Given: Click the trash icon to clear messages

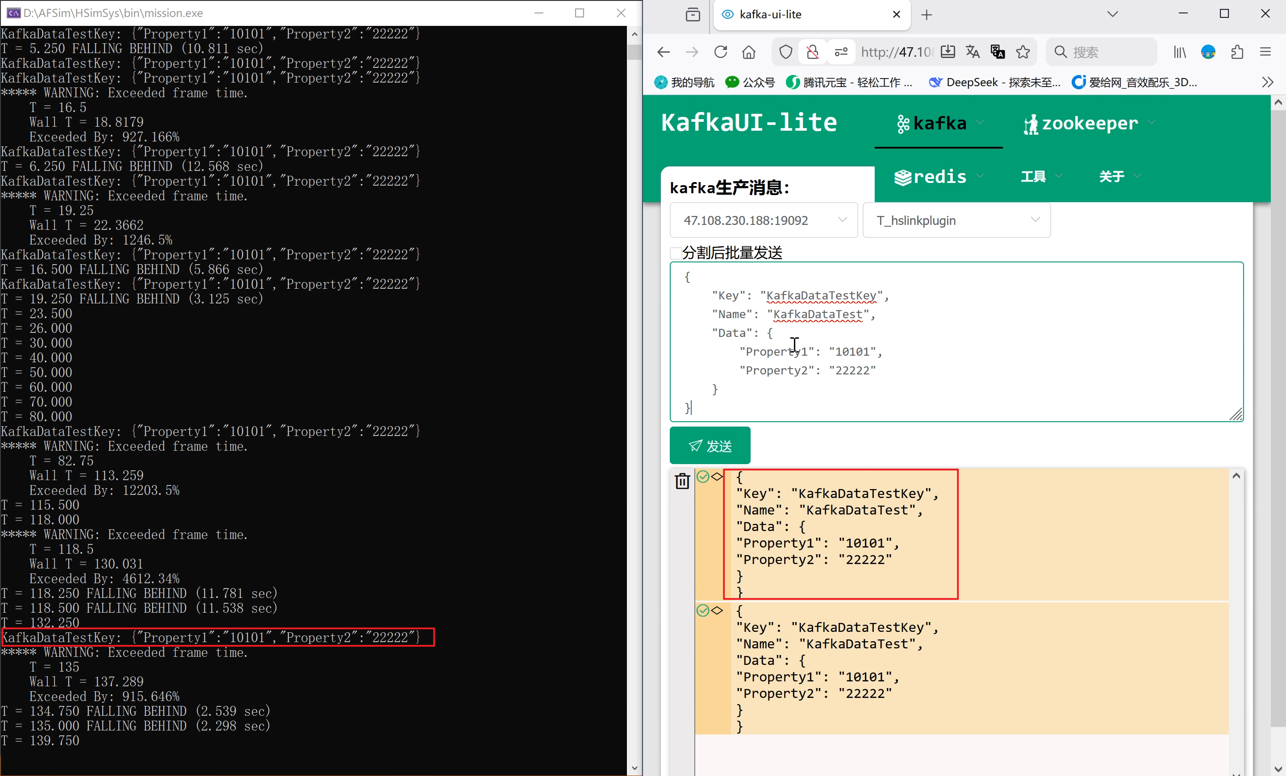Looking at the screenshot, I should coord(682,481).
